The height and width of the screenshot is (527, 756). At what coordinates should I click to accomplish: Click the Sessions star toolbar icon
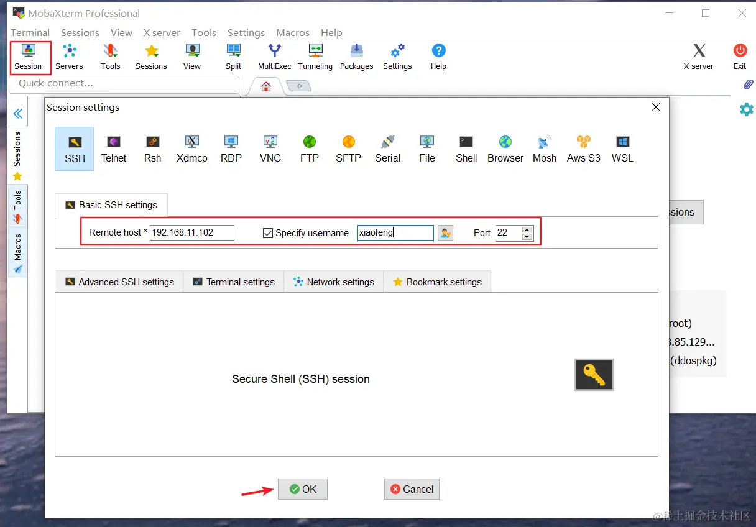tap(151, 57)
